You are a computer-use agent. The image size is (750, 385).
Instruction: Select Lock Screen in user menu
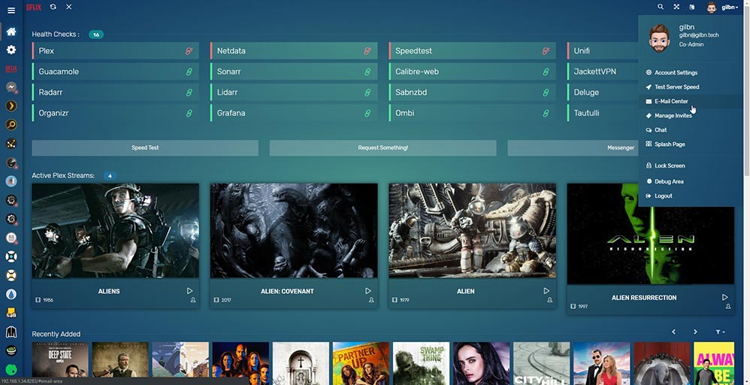pos(669,165)
